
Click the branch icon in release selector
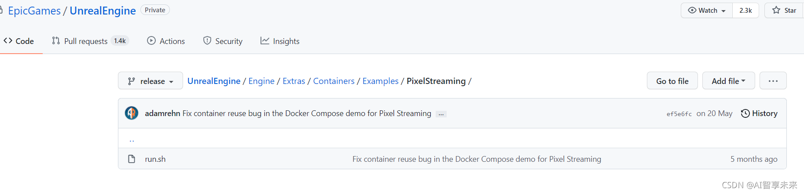(x=131, y=81)
